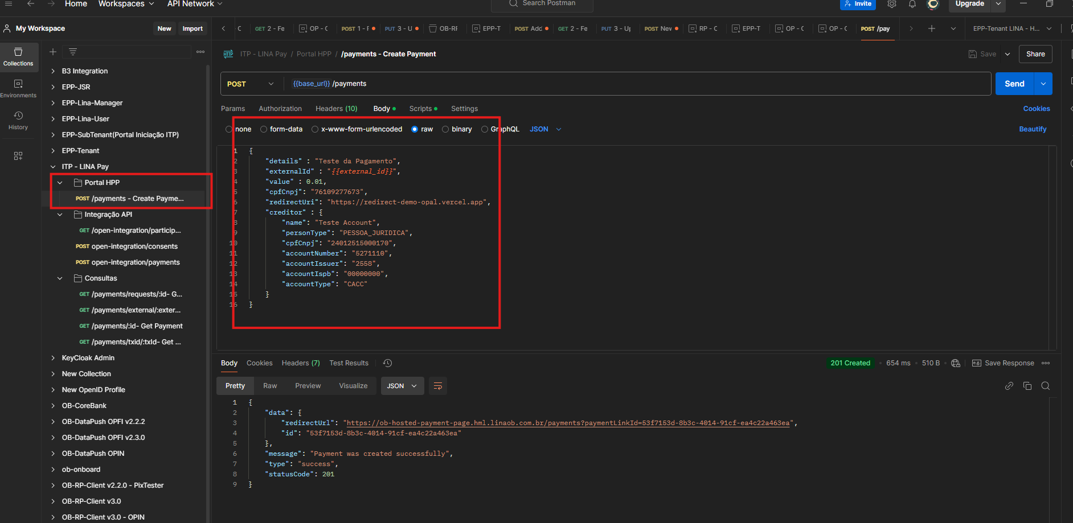
Task: Open the Test Results response tab
Action: coord(349,363)
